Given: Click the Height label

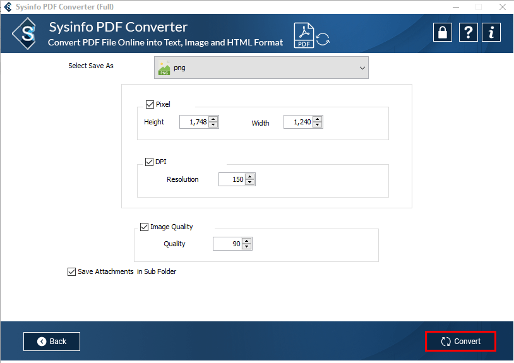Looking at the screenshot, I should click(154, 122).
